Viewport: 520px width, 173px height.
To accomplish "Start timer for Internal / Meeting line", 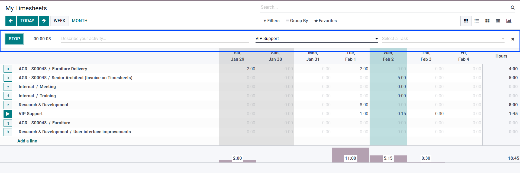I will (8, 87).
